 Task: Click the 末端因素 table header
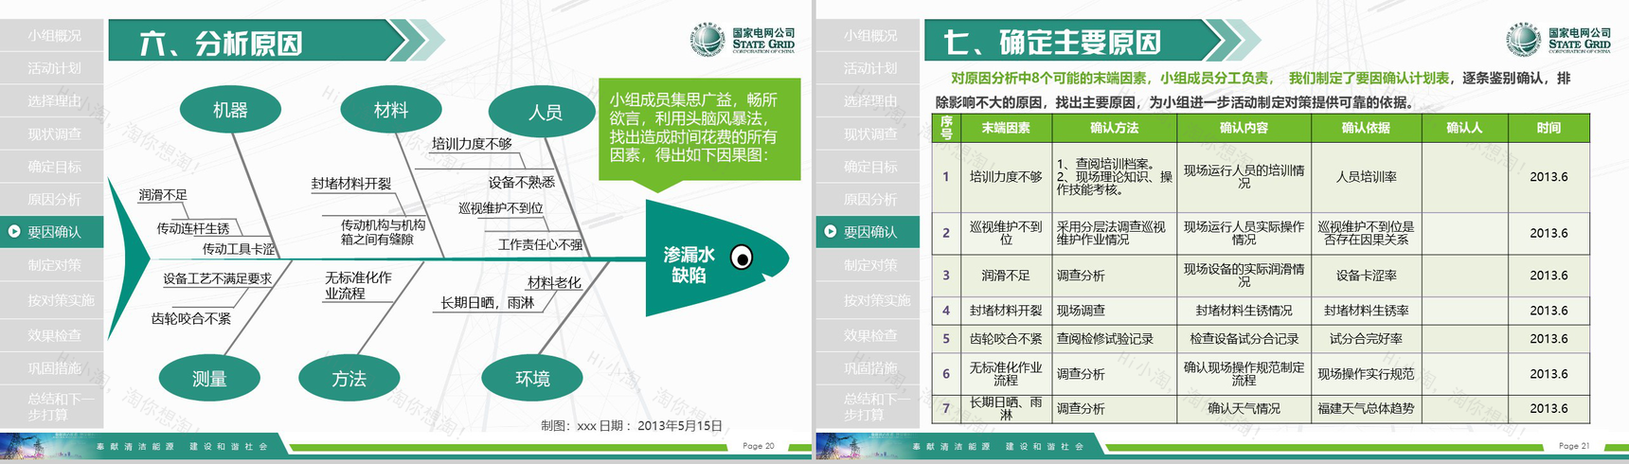[x=1006, y=128]
